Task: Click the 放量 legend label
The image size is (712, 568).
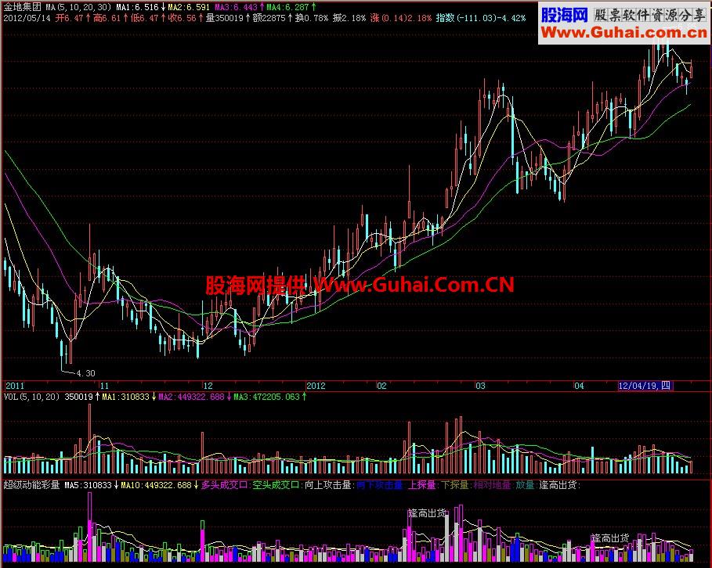Action: [526, 485]
